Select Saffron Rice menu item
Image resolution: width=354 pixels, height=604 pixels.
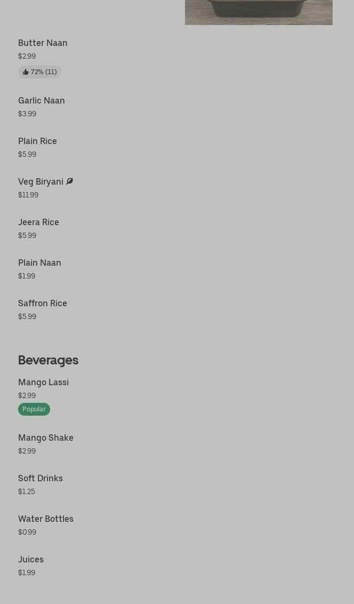[43, 303]
